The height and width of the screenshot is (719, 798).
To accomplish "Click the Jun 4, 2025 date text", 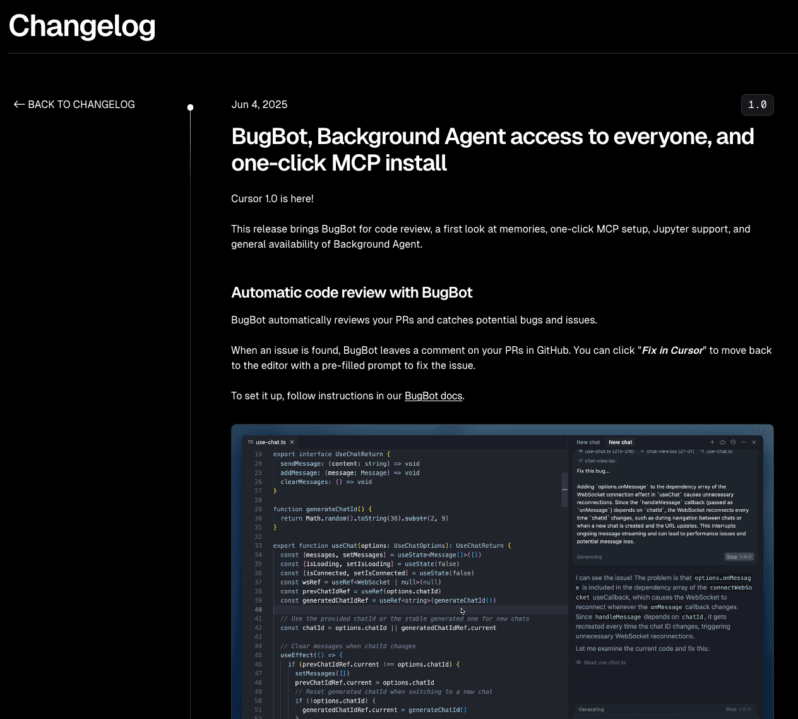I will [x=259, y=104].
